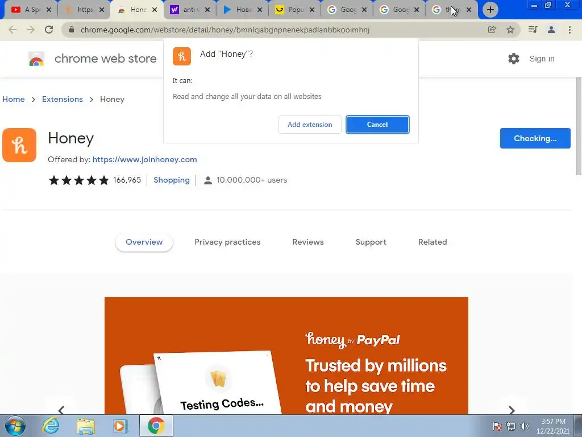Click the Chrome Web Store logo
Image resolution: width=582 pixels, height=437 pixels.
36,59
